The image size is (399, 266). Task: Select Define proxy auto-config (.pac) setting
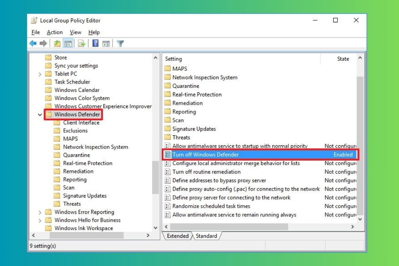point(246,189)
